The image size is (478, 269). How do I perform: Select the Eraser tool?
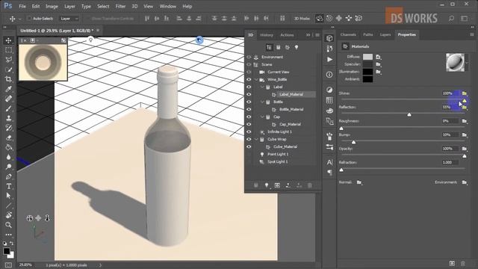[x=8, y=137]
